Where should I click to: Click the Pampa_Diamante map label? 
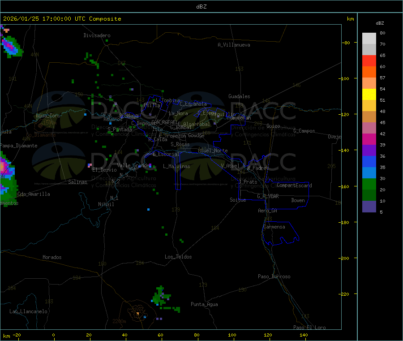coord(19,146)
